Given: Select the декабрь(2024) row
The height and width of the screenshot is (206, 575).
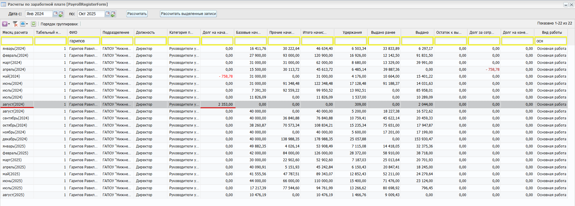Looking at the screenshot, I should coord(15,139).
